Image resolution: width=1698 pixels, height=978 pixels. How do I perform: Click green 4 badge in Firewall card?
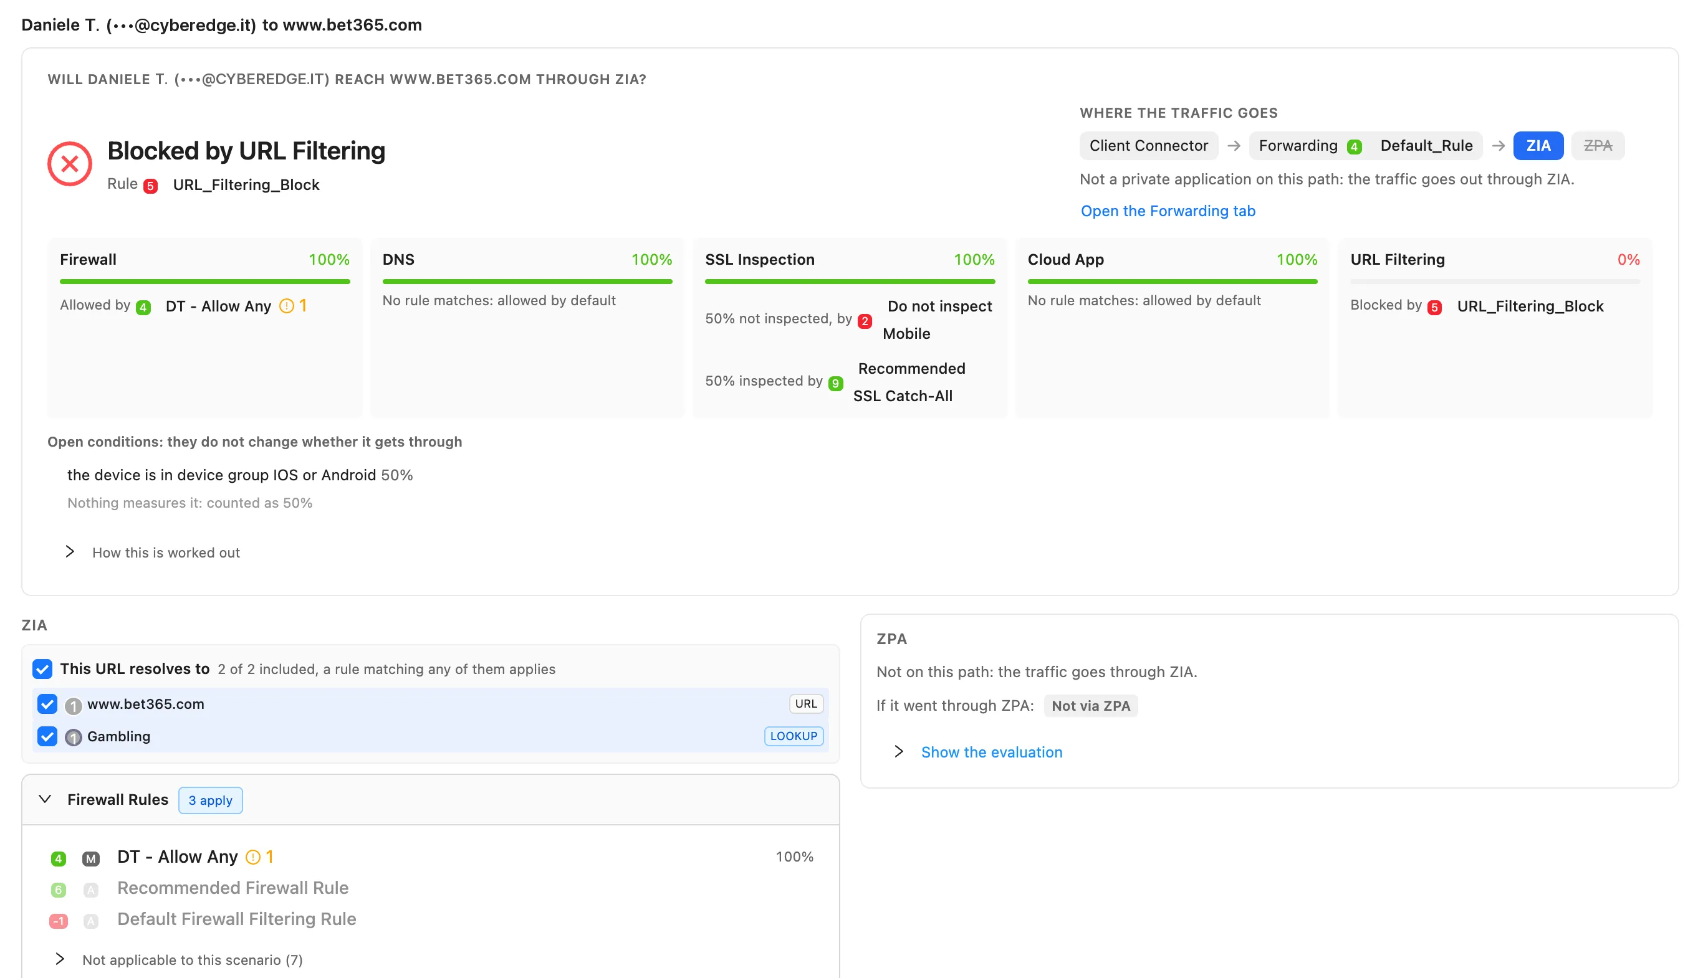(x=143, y=308)
